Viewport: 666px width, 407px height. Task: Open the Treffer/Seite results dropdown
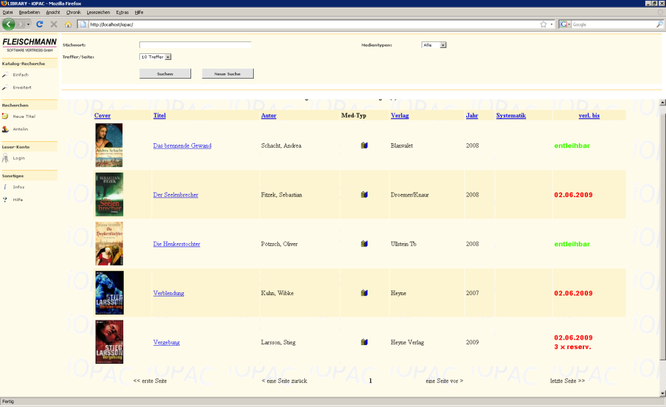[x=168, y=57]
